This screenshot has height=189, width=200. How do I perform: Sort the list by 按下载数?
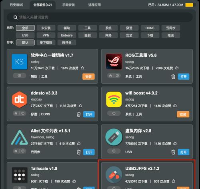(46, 42)
